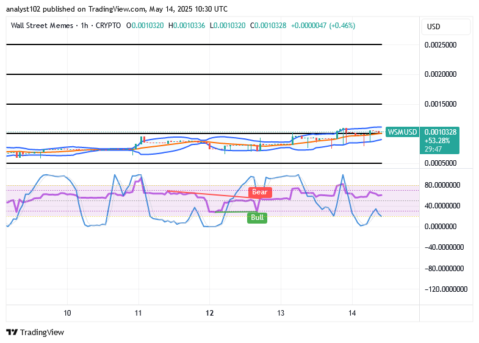Click the 0.0020000 price axis label
Screen dimensions: 479x343
(441, 74)
